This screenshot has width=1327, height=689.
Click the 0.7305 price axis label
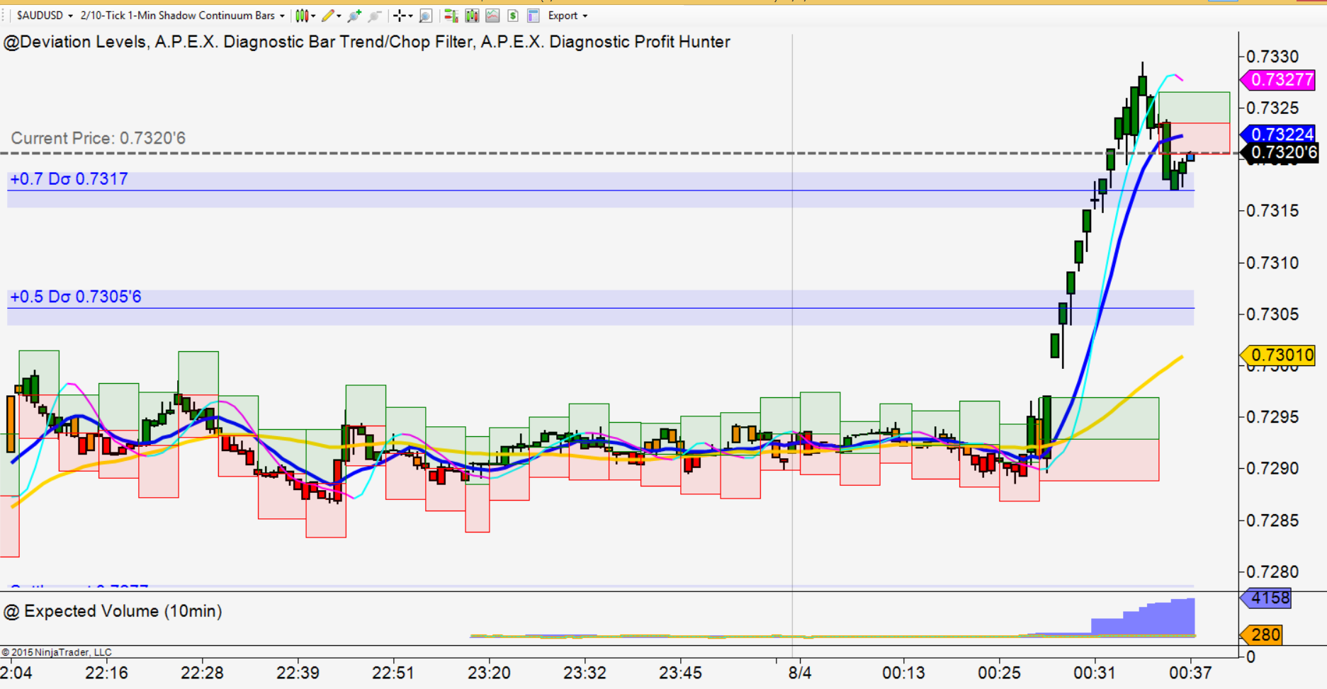1272,314
